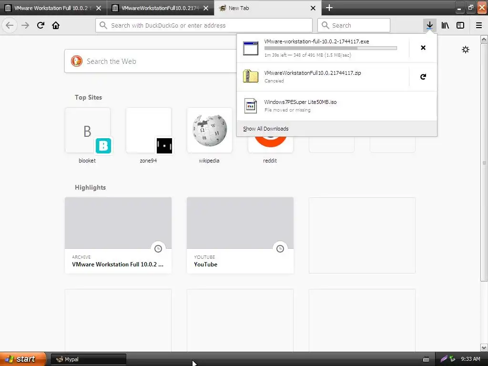
Task: Click the exe file icon in downloads
Action: (251, 48)
